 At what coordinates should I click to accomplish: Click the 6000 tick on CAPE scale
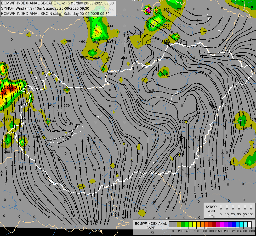tap(251, 231)
